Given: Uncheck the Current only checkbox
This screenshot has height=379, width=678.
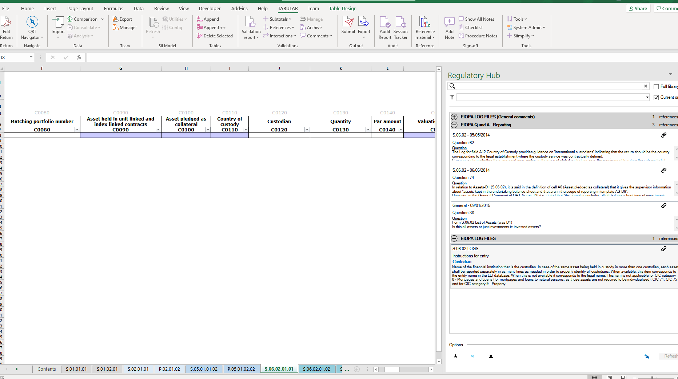Looking at the screenshot, I should click(656, 97).
